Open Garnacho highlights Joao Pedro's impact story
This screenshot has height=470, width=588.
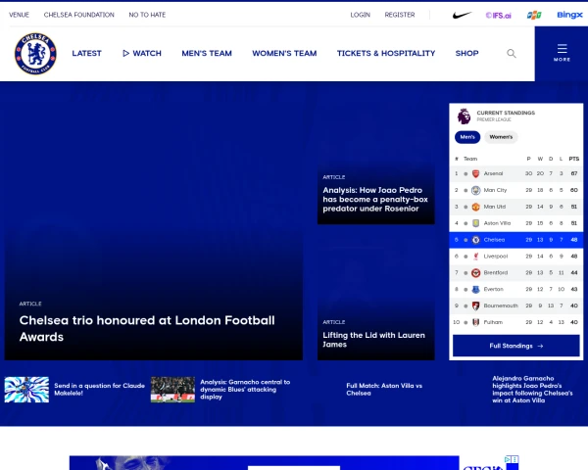pyautogui.click(x=532, y=390)
